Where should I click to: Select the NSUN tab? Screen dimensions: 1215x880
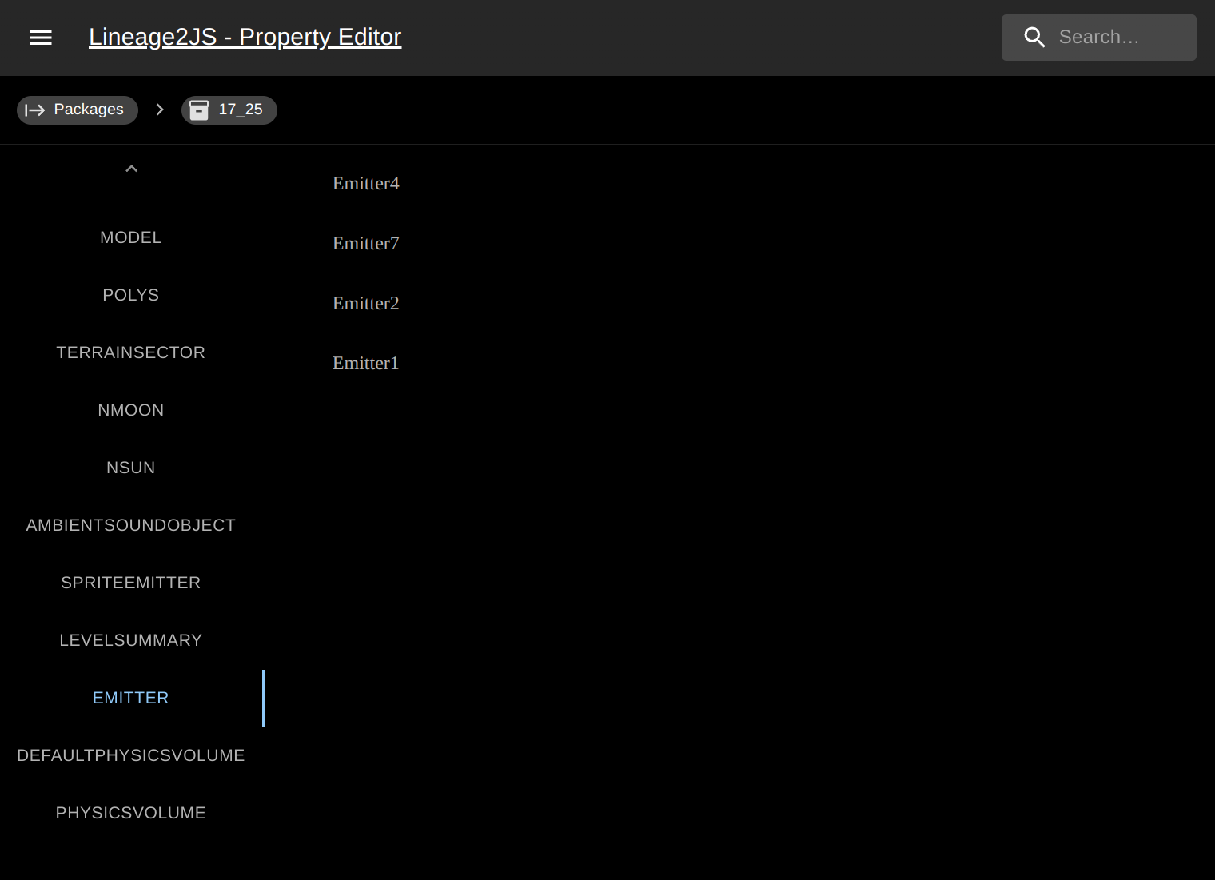pos(131,468)
